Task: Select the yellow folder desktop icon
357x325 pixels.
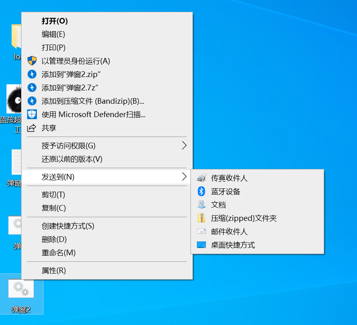Action: pyautogui.click(x=16, y=36)
